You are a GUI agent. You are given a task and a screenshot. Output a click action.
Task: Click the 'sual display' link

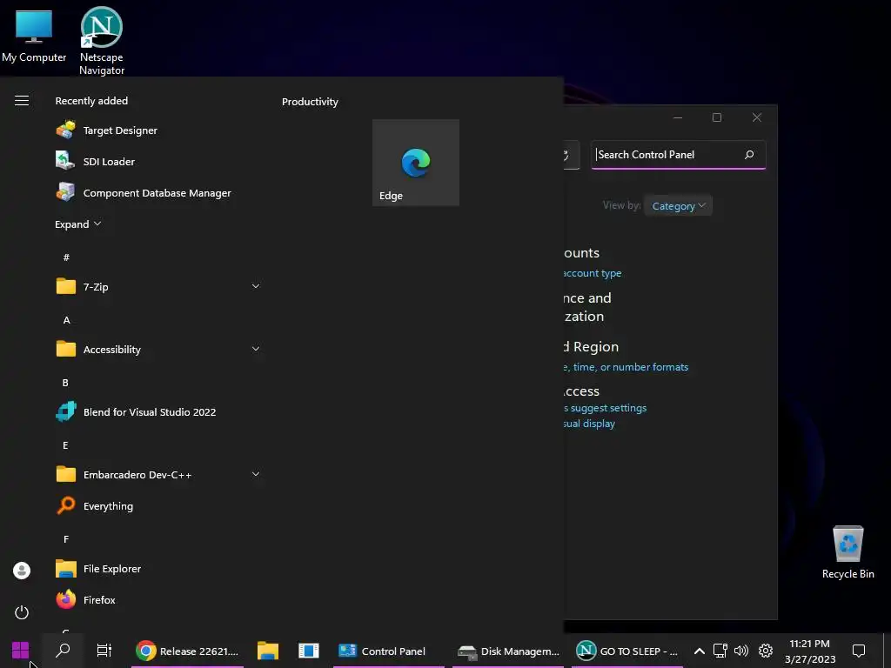click(x=589, y=424)
